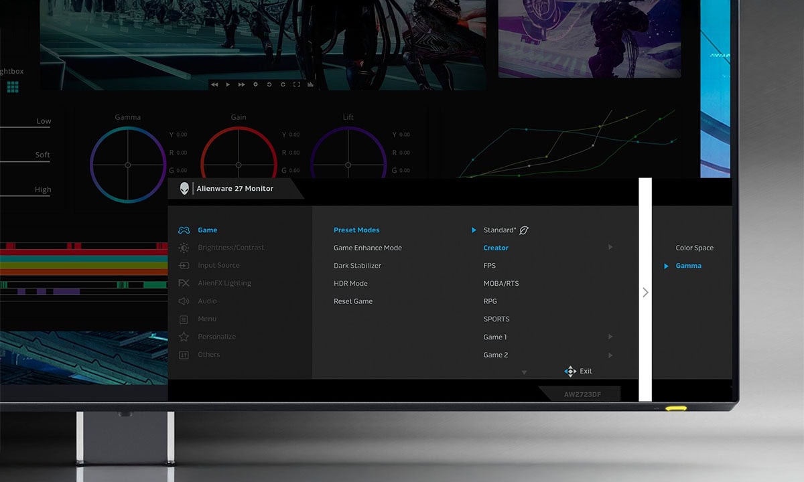The image size is (804, 482).
Task: Click the down arrow below preset list
Action: 524,372
